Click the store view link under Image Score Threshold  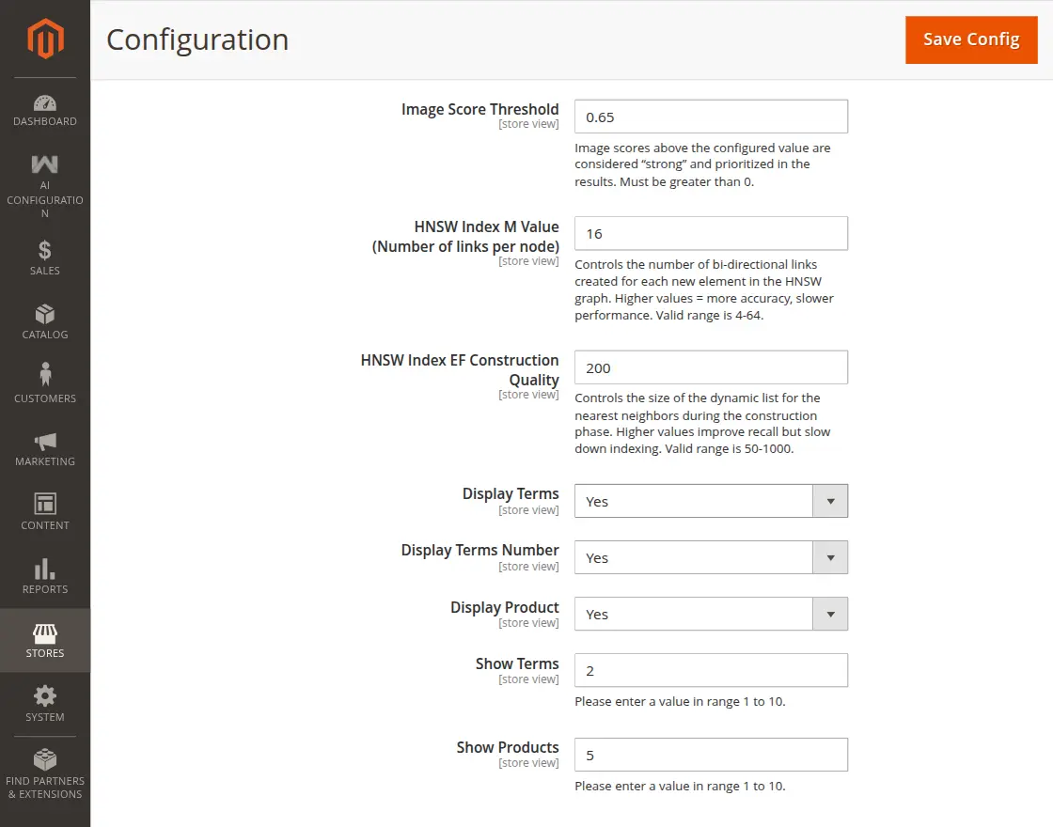tap(529, 123)
